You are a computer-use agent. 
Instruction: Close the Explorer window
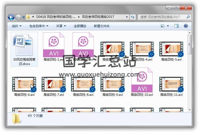coord(186,8)
